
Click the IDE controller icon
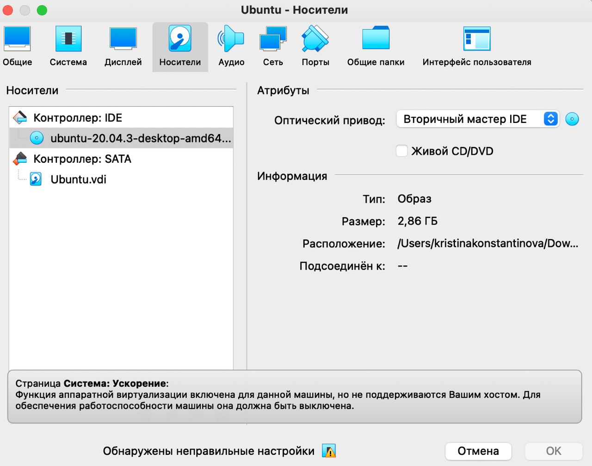20,118
